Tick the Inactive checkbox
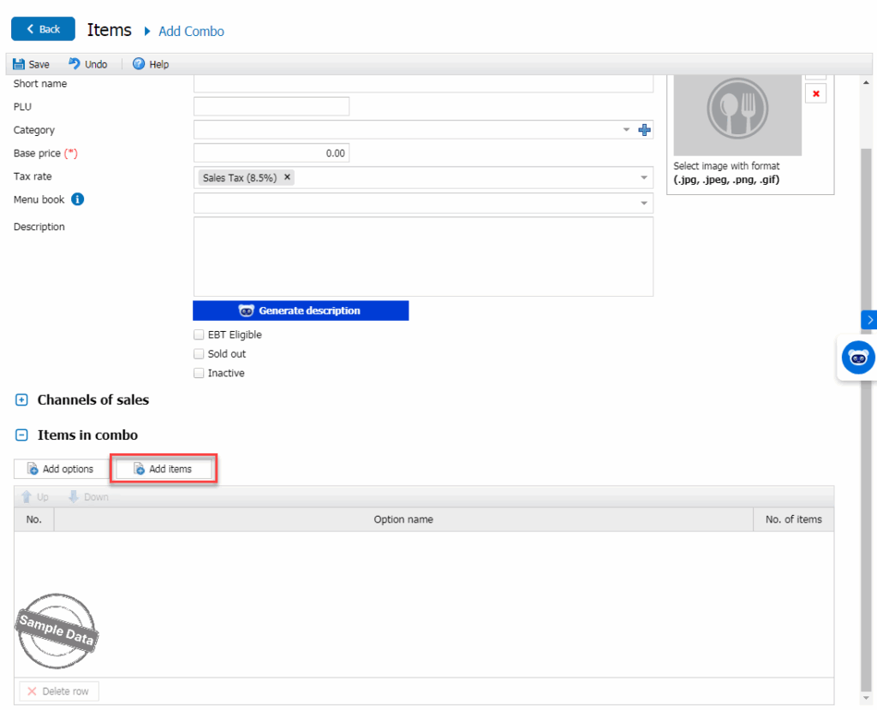Image resolution: width=877 pixels, height=710 pixels. coord(199,373)
